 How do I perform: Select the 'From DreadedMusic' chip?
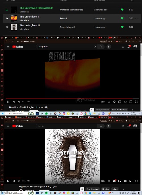(x=120, y=110)
